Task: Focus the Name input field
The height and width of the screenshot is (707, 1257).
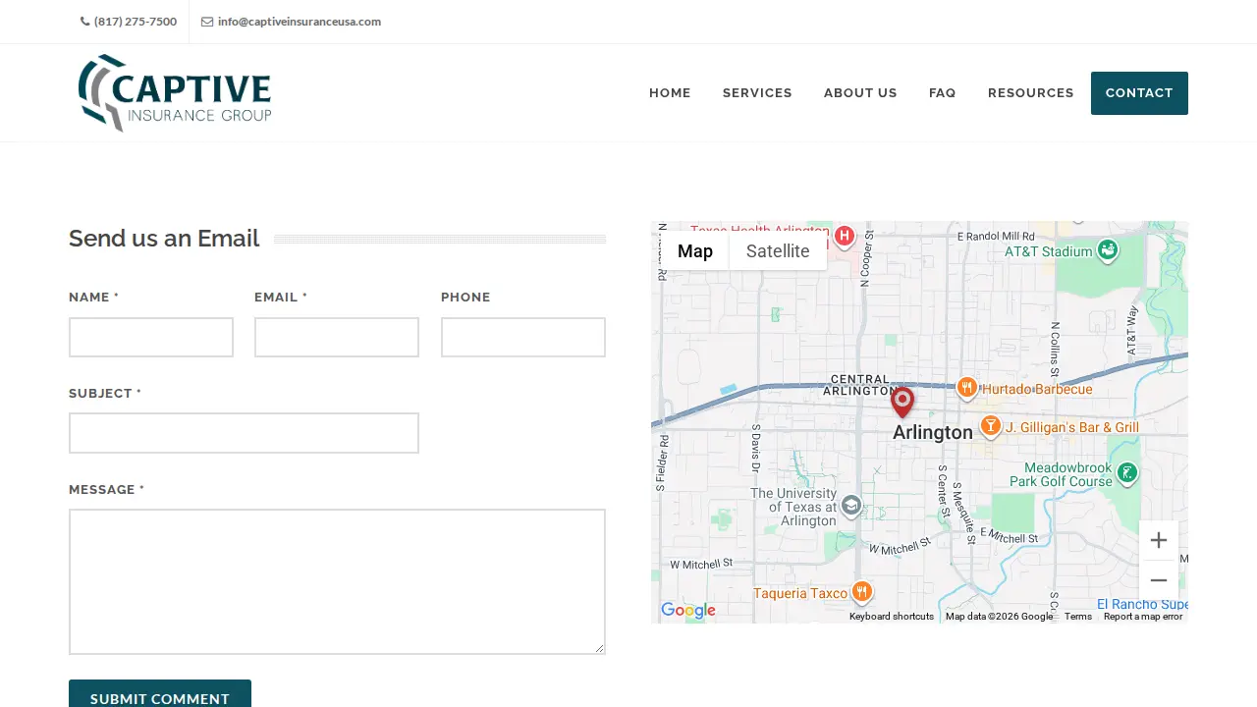Action: (x=151, y=337)
